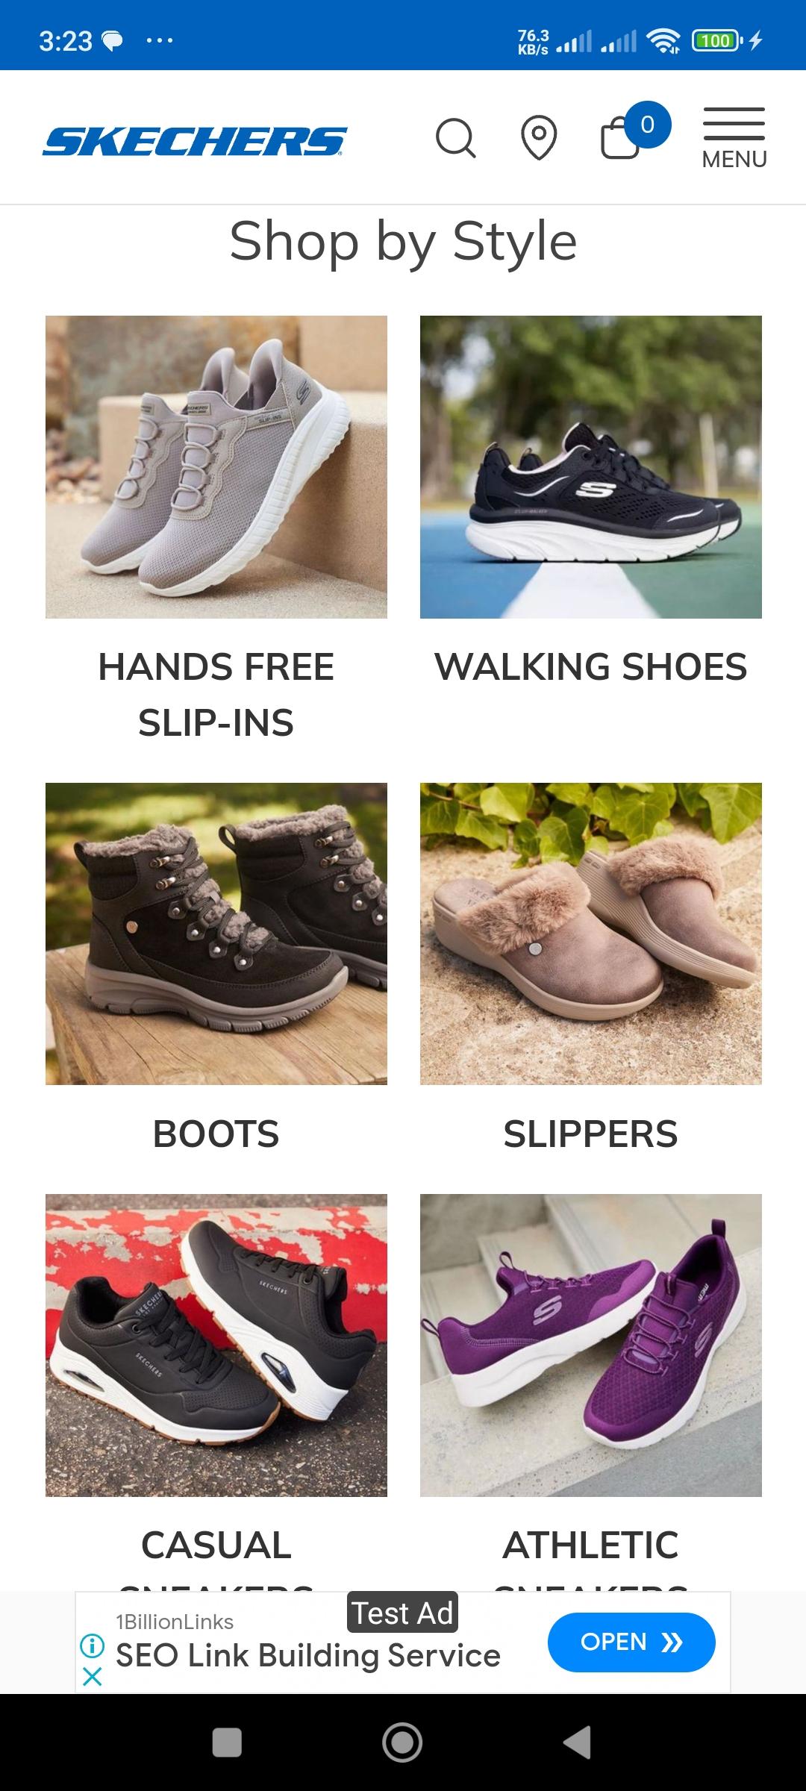This screenshot has width=806, height=1791.
Task: Select Hands Free Slip-Ins shoe image
Action: tap(216, 467)
